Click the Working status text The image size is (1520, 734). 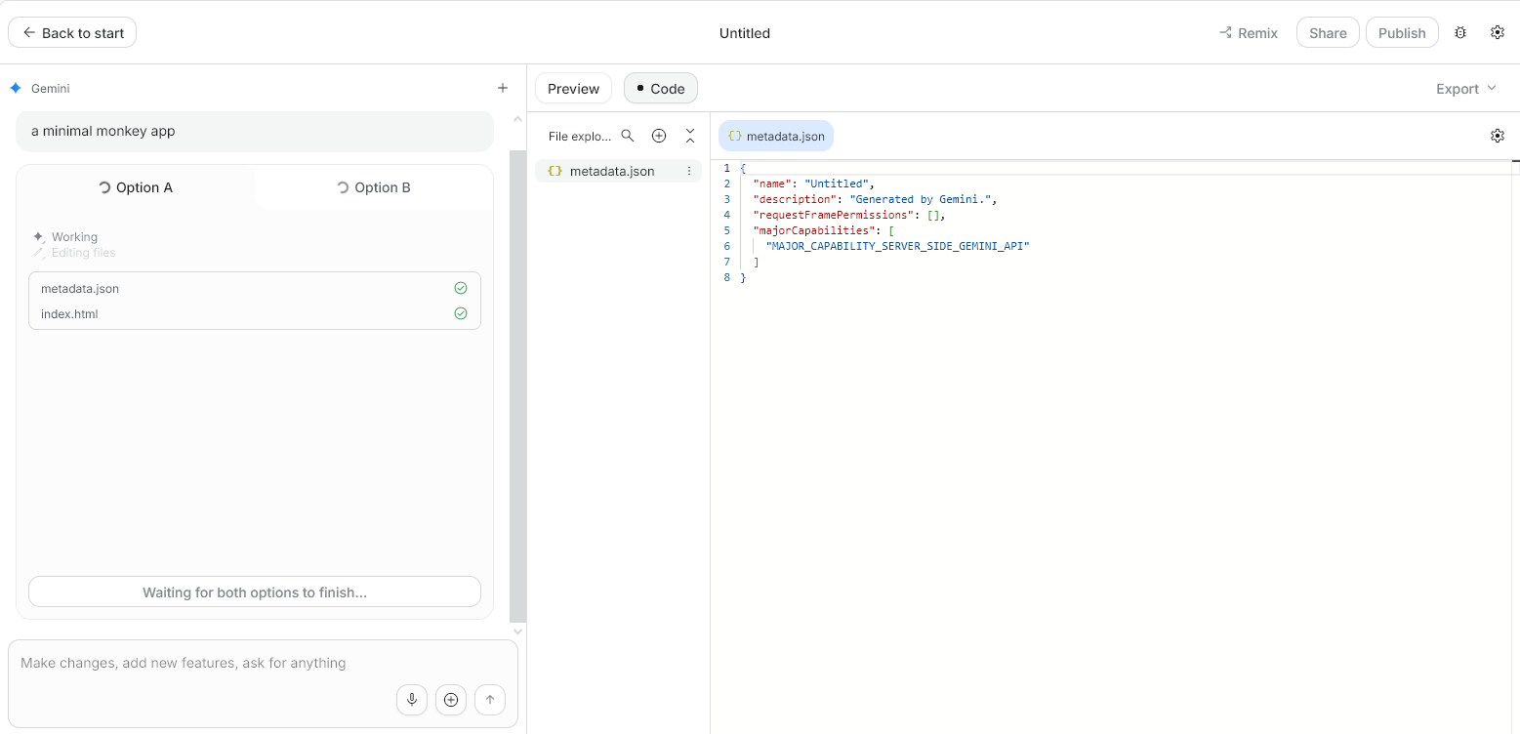74,237
